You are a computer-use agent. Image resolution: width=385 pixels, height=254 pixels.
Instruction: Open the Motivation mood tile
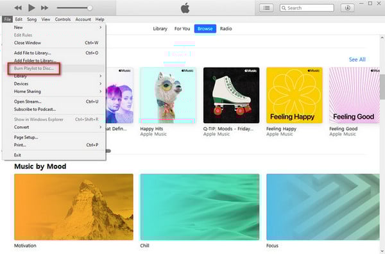pos(74,207)
